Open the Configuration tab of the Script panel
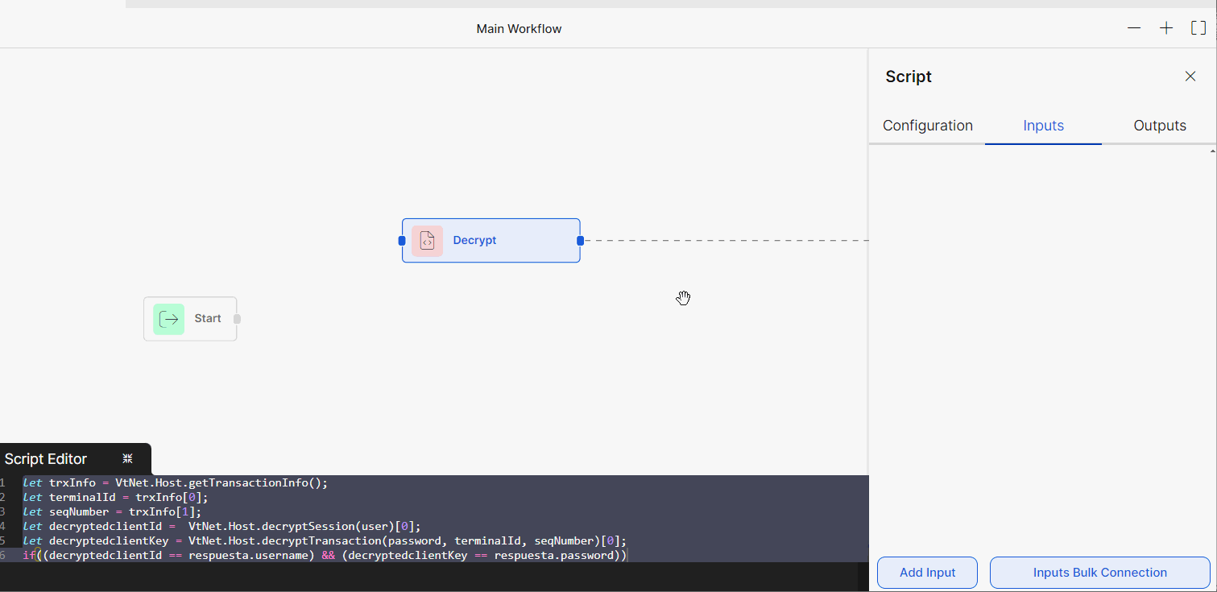This screenshot has width=1217, height=592. [x=927, y=126]
